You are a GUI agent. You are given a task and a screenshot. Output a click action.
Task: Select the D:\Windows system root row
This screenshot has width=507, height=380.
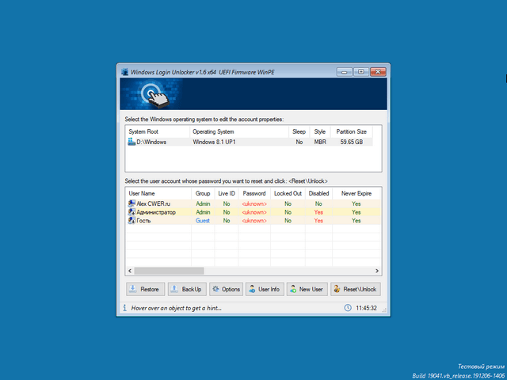(250, 142)
